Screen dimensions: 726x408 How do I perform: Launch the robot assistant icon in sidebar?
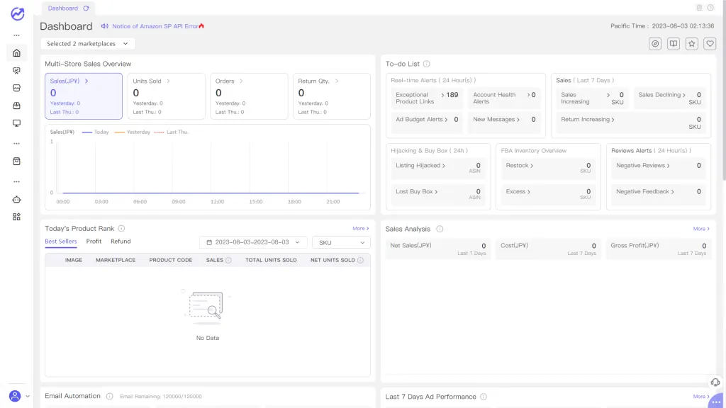pyautogui.click(x=16, y=199)
